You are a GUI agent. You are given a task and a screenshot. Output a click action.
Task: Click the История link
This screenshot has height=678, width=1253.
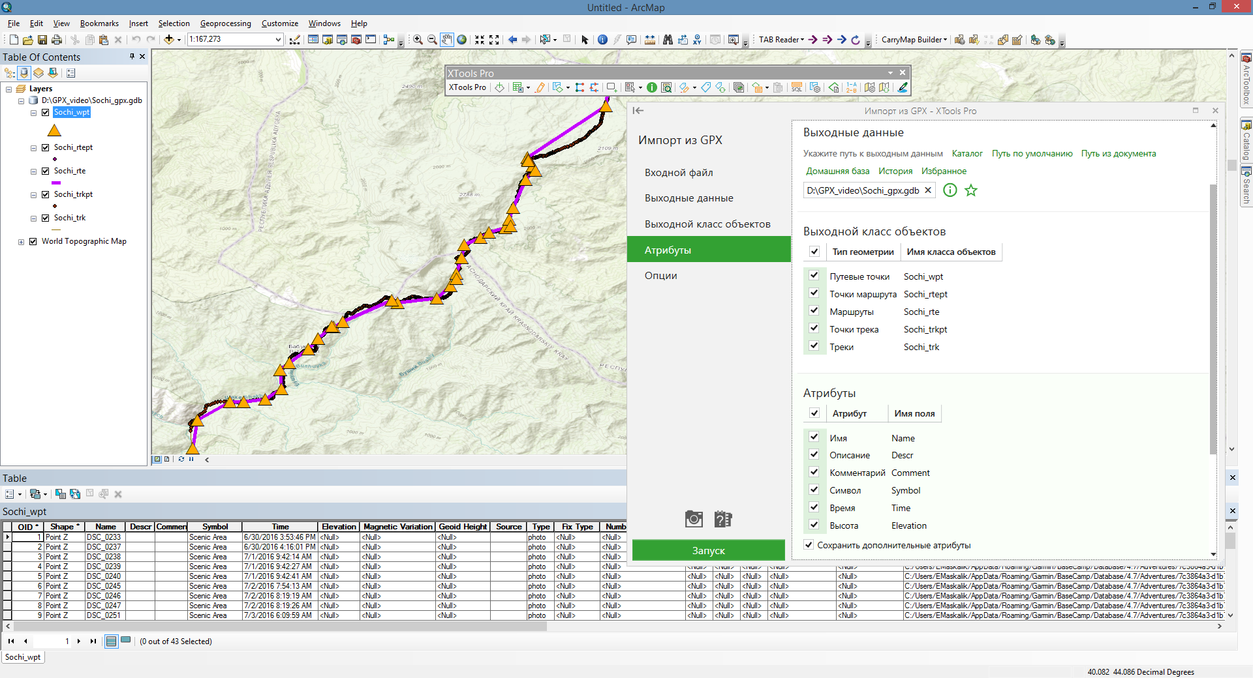click(895, 171)
